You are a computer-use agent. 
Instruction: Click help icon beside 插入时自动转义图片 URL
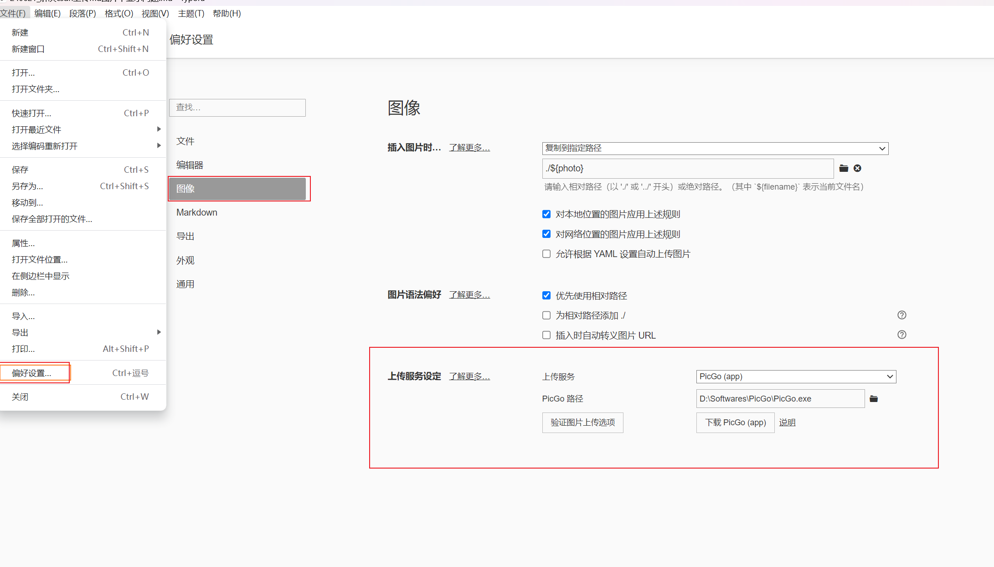901,335
